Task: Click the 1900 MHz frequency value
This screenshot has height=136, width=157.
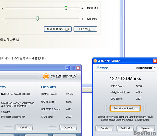Action: [x=92, y=8]
